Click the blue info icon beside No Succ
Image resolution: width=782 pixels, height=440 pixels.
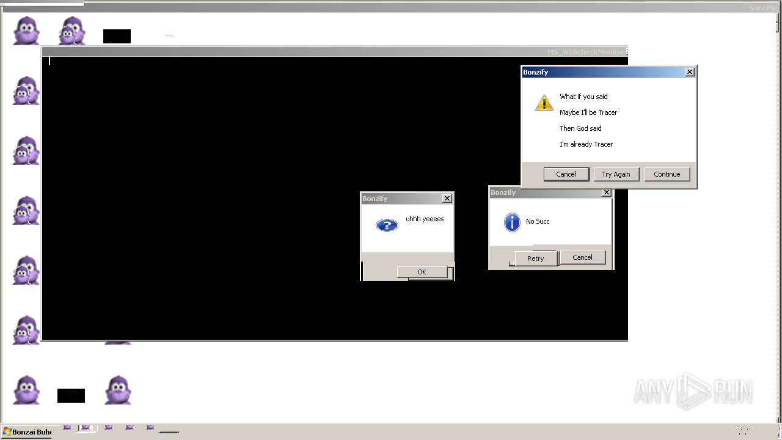click(x=512, y=222)
